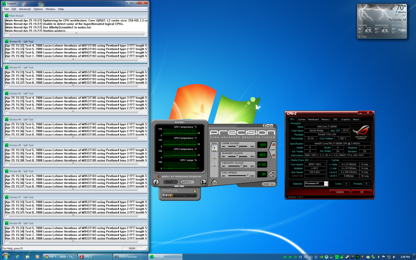The width and height of the screenshot is (416, 260).
Task: Select profile slot 1 in Precision
Action: tap(164, 195)
